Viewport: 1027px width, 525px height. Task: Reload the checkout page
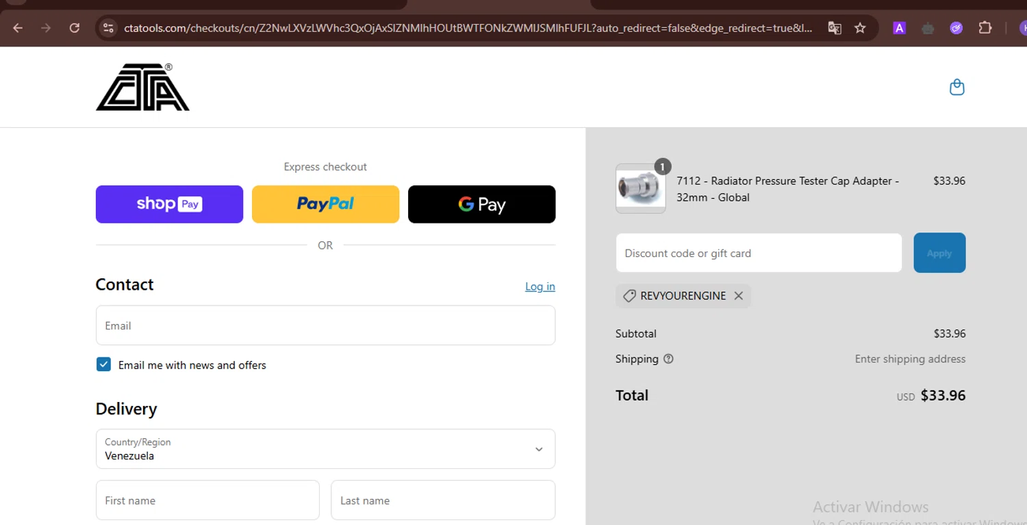75,28
